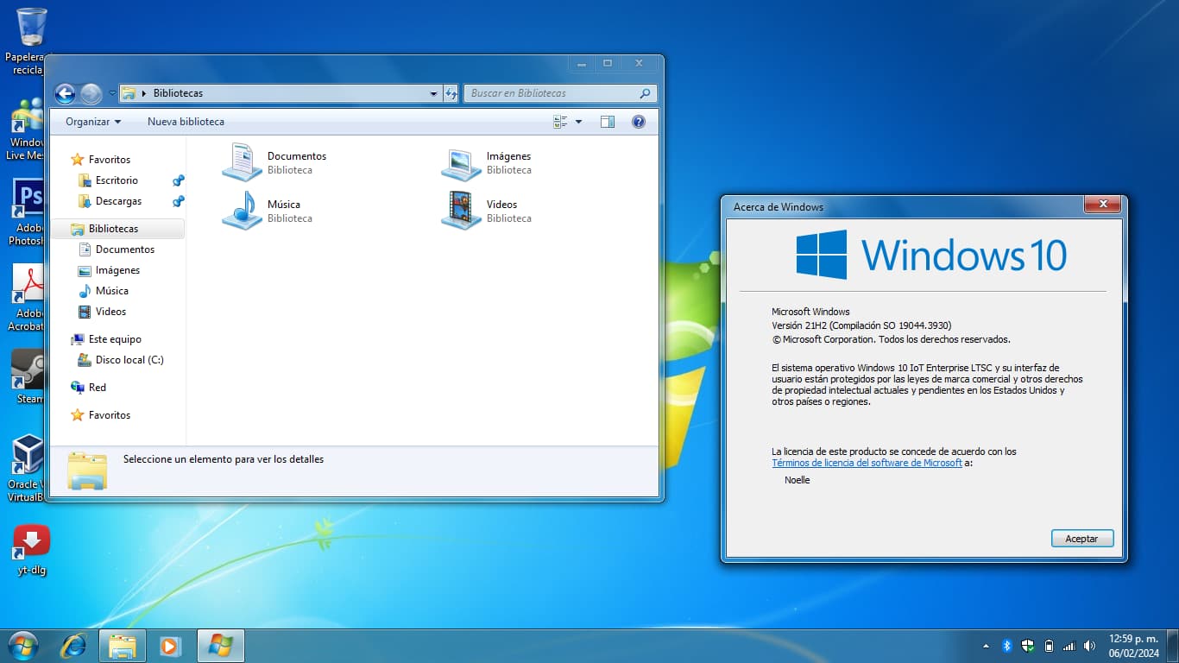Open the Organizar dropdown menu

pos(93,122)
